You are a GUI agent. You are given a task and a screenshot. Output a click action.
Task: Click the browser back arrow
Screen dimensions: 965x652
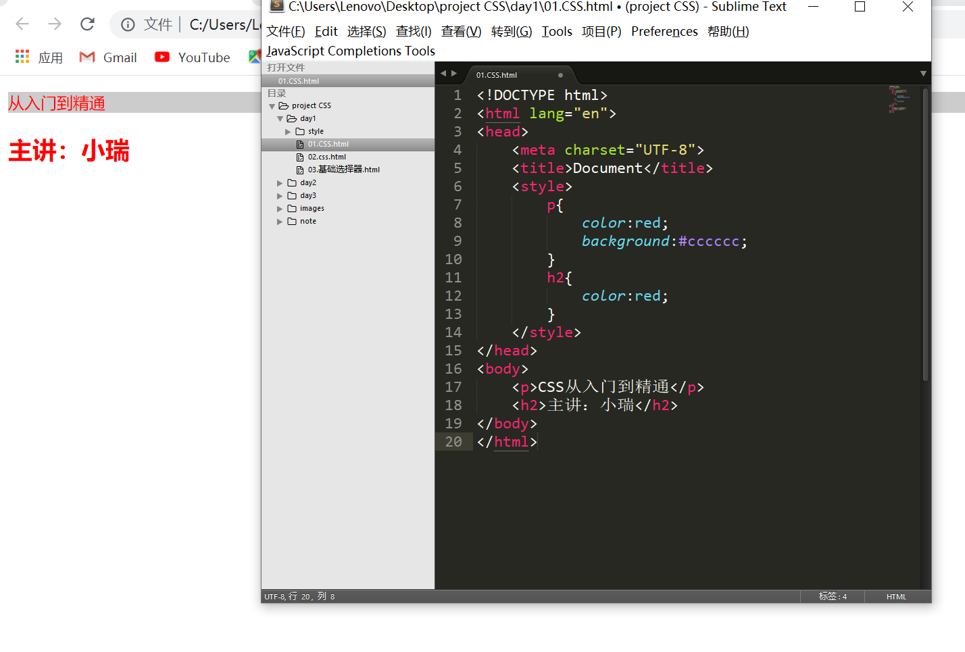coord(22,24)
